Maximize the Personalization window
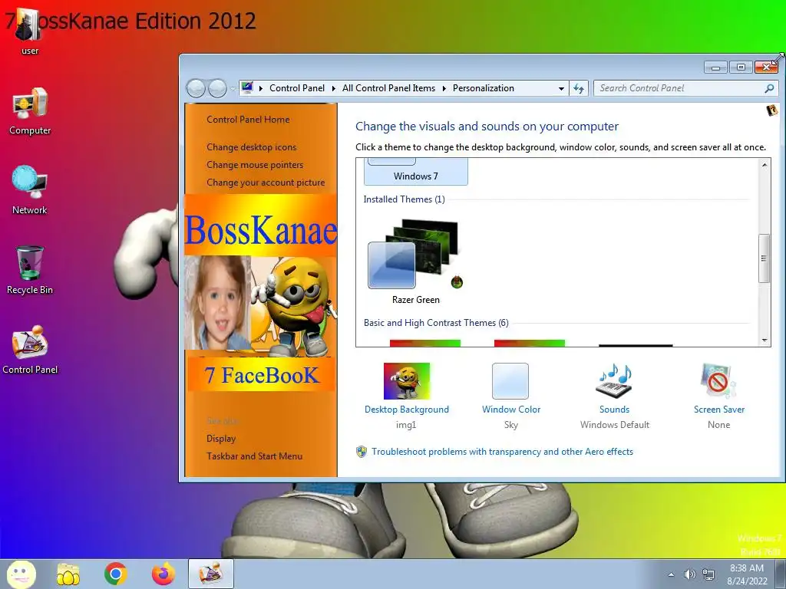 741,67
